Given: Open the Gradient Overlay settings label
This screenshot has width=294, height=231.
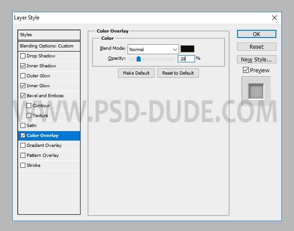Looking at the screenshot, I should 44,146.
